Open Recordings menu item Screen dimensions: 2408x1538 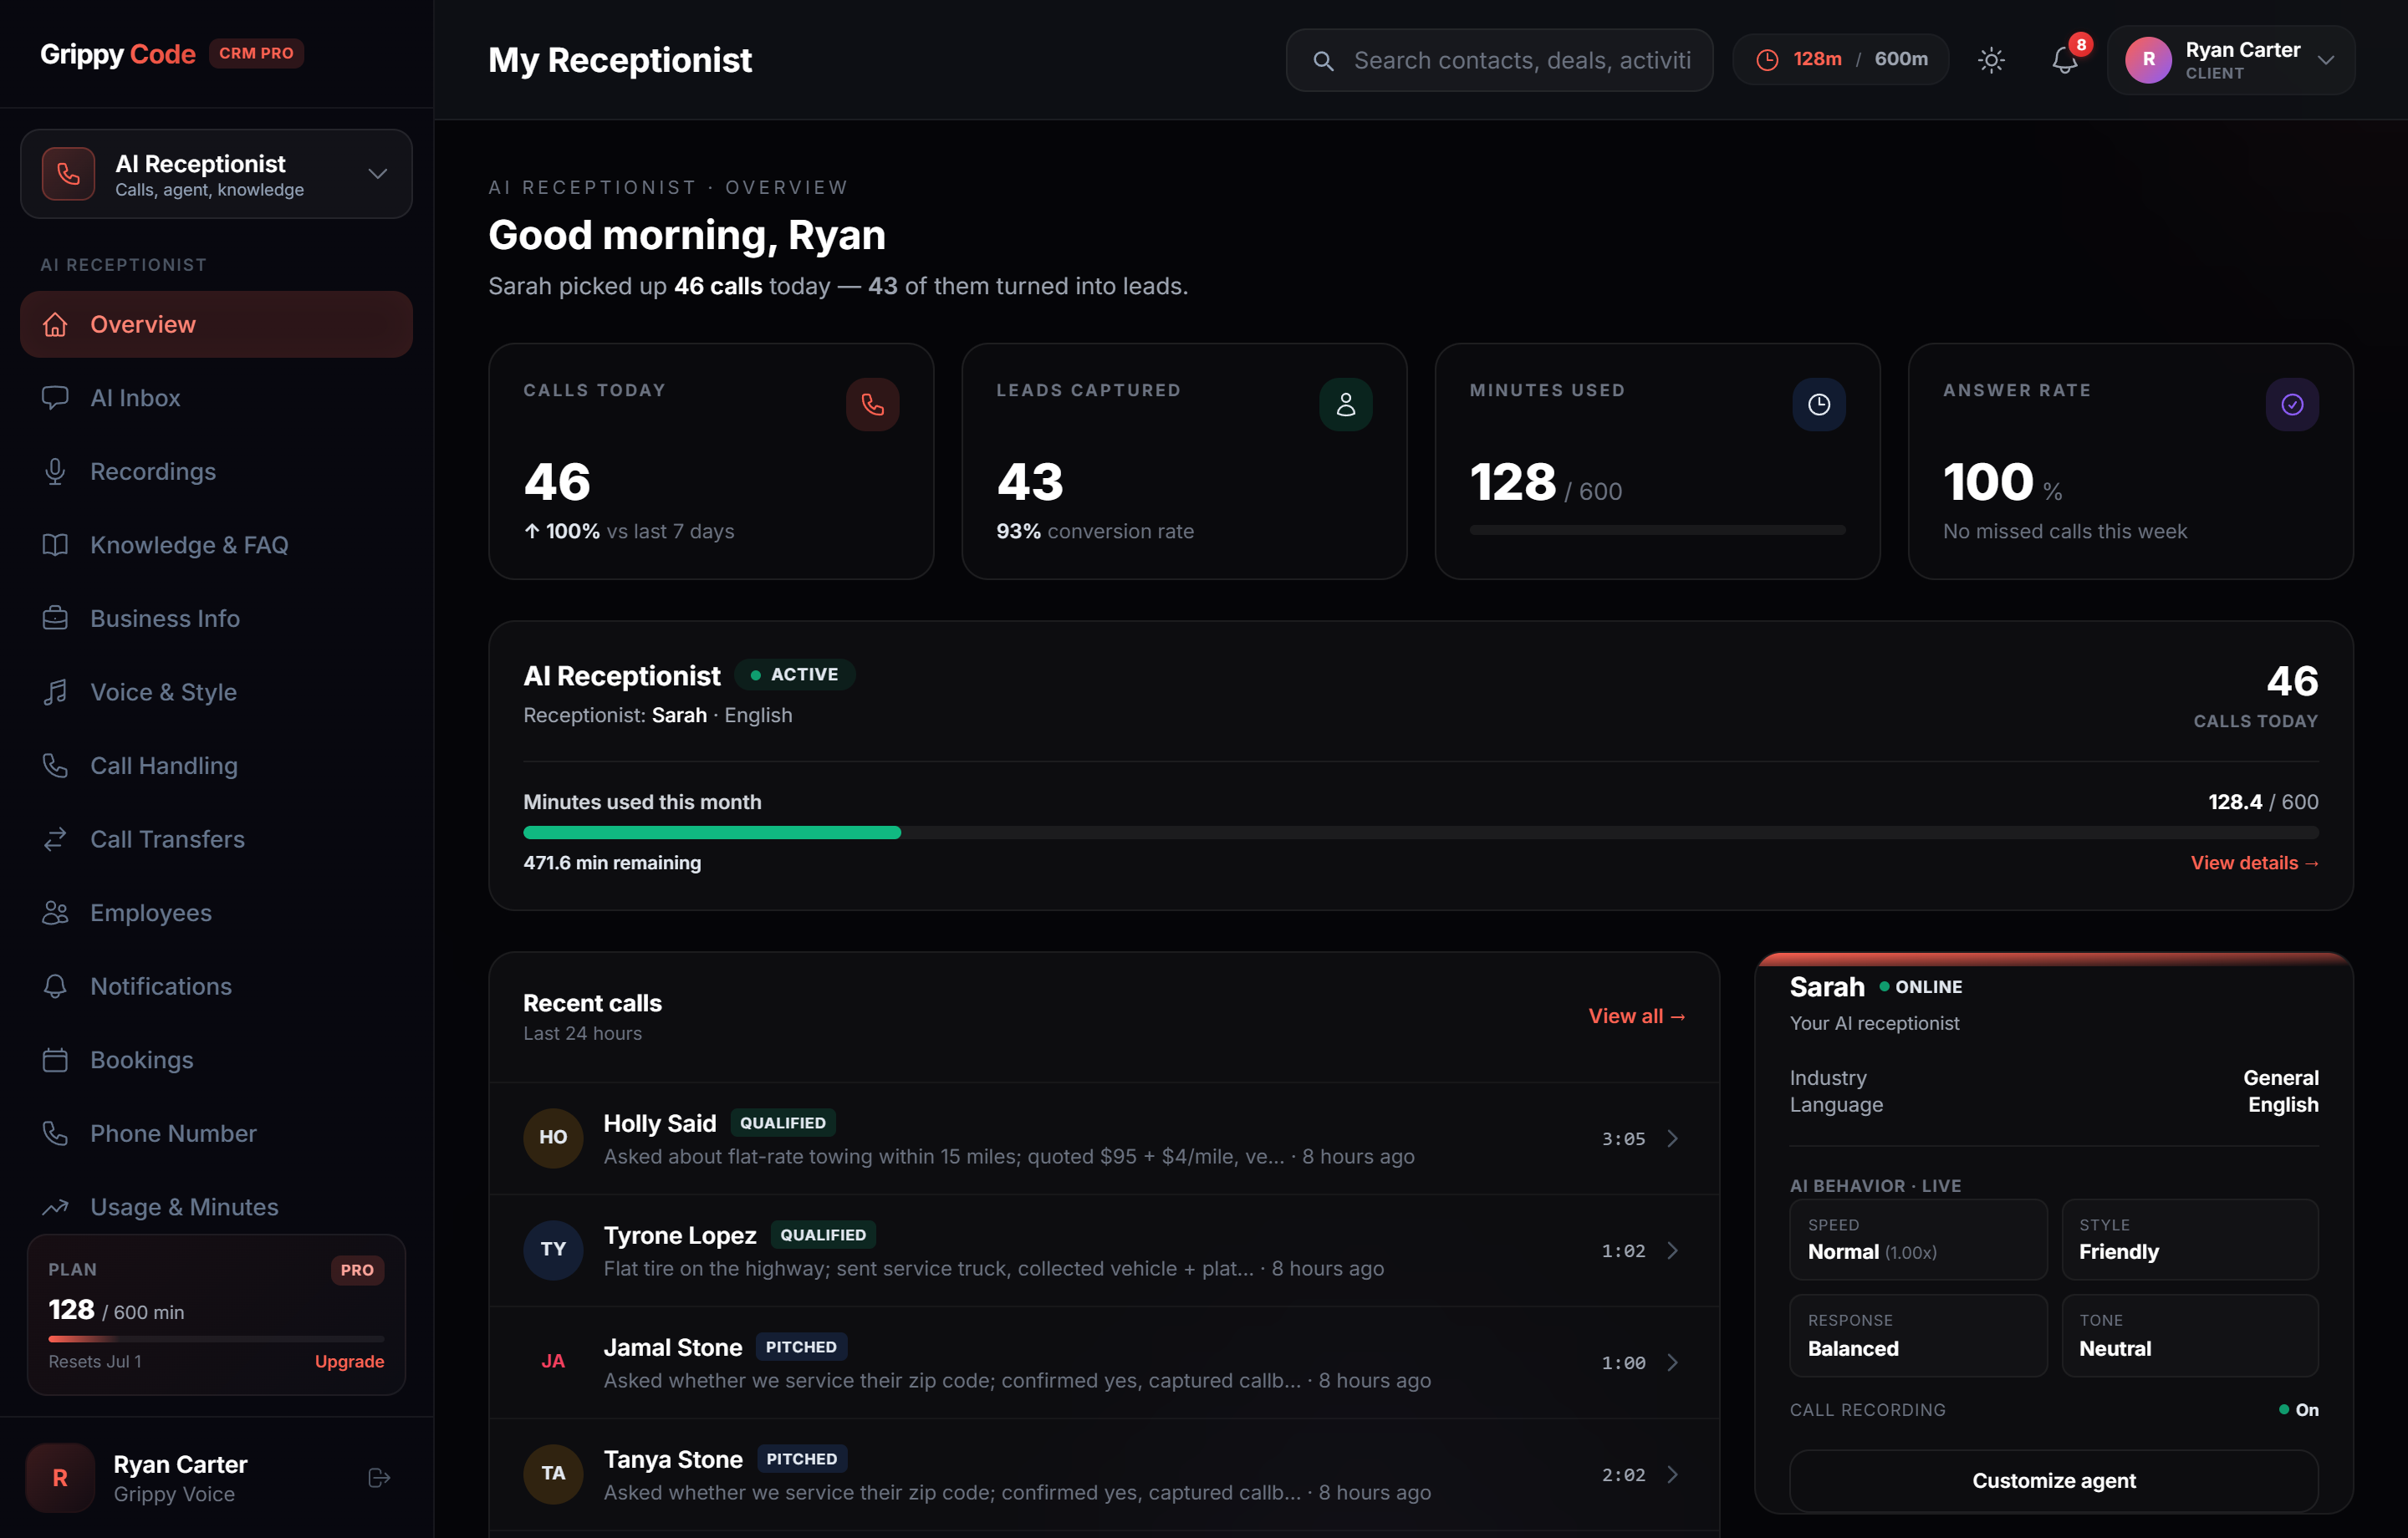(216, 471)
